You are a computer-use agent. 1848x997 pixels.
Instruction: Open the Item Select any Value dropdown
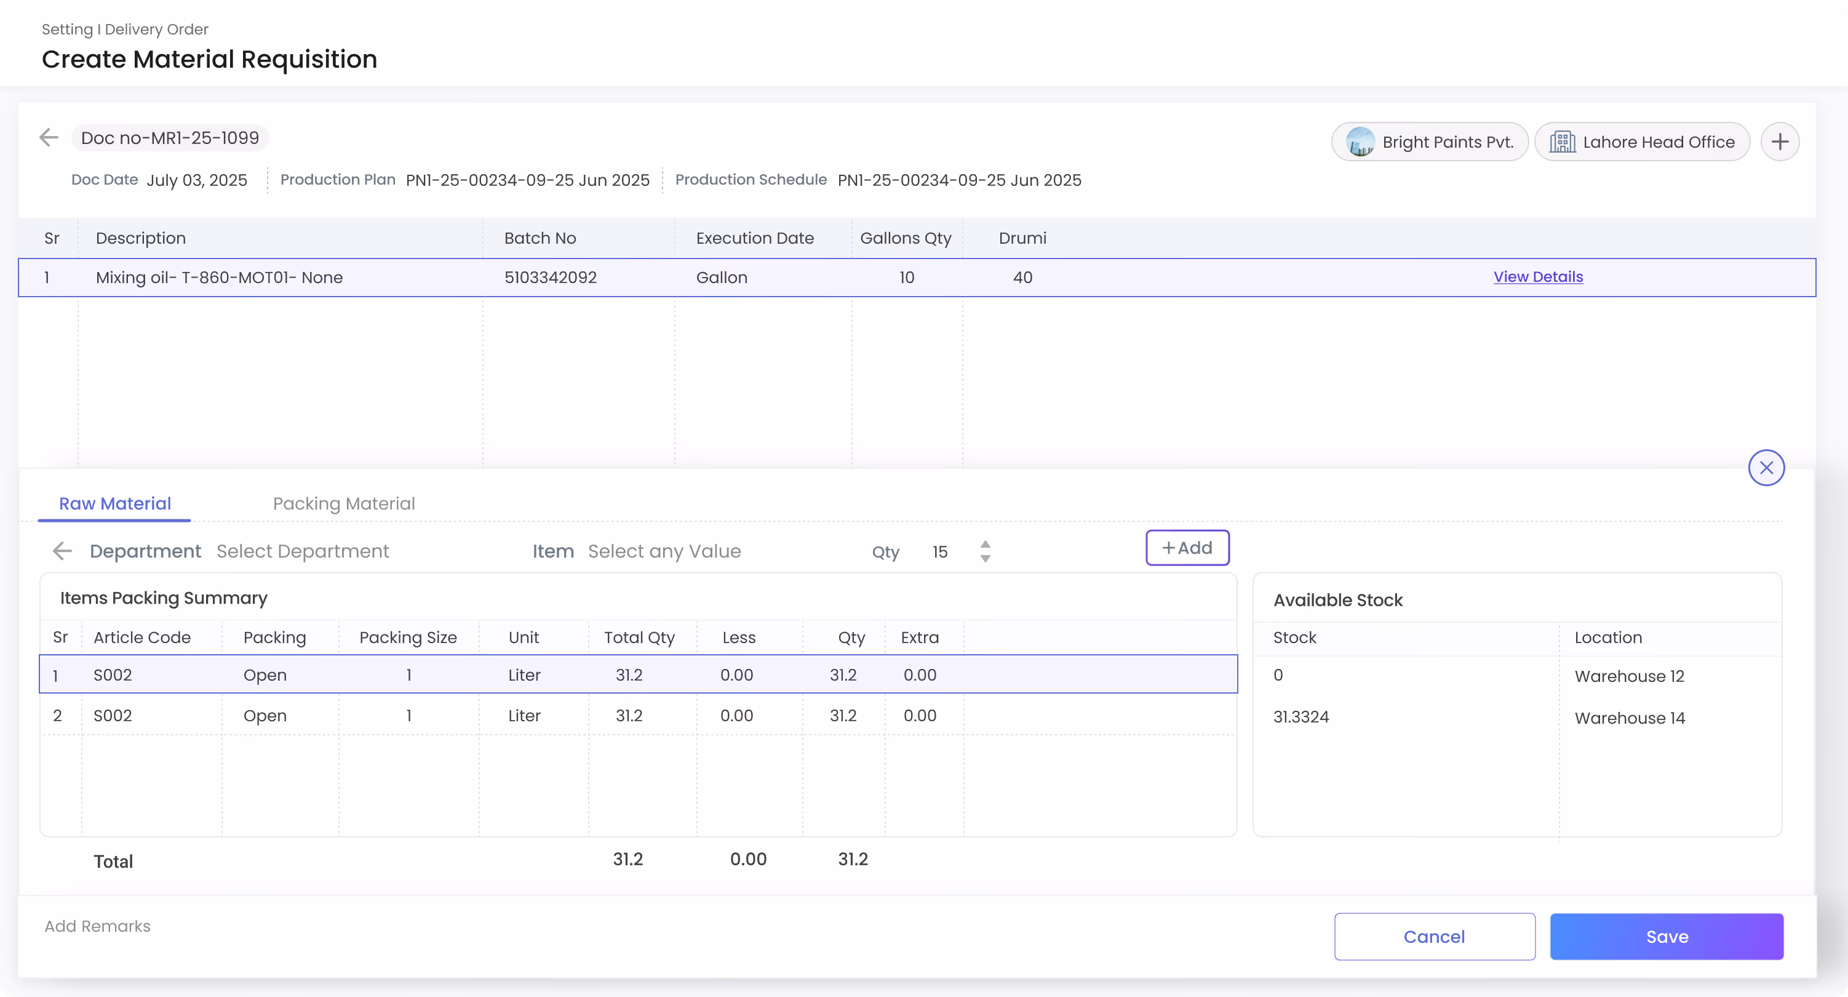pos(664,551)
